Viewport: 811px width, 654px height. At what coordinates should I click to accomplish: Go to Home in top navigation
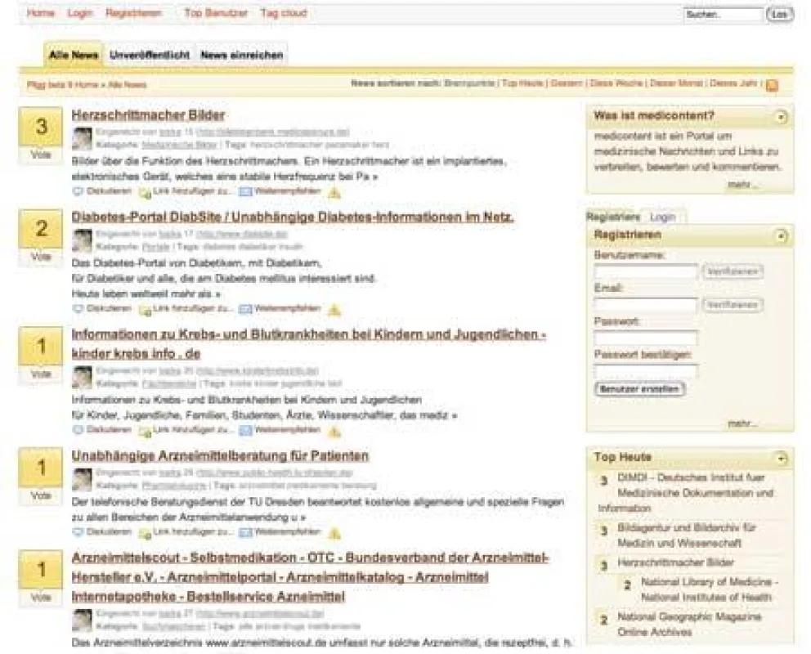tap(40, 13)
